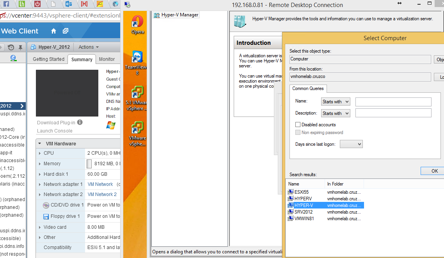Expand the Hard disk 1 row
The height and width of the screenshot is (258, 444).
tap(40, 174)
